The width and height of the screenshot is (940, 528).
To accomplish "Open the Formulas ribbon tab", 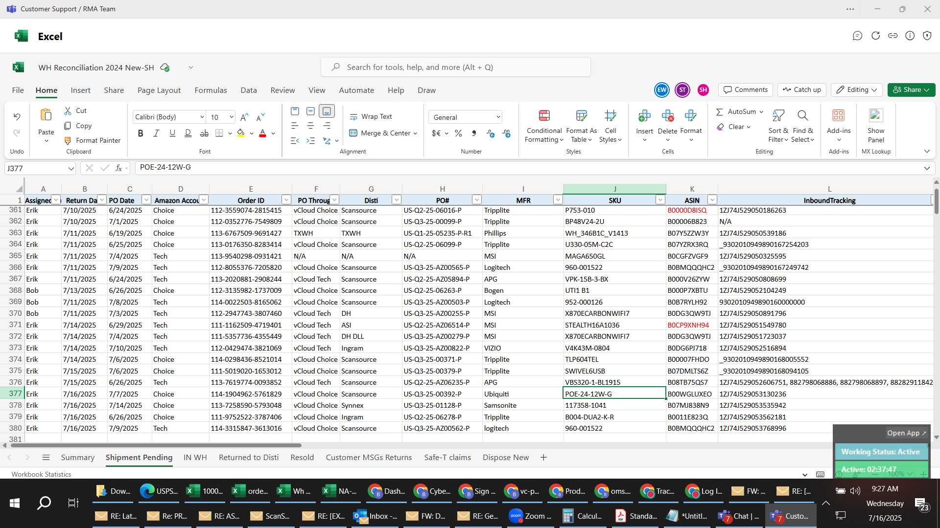I will [x=211, y=90].
